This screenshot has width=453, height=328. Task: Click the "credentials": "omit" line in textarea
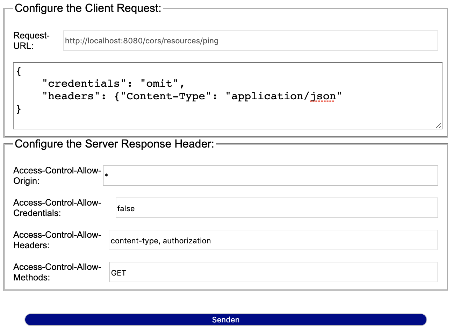tap(113, 84)
